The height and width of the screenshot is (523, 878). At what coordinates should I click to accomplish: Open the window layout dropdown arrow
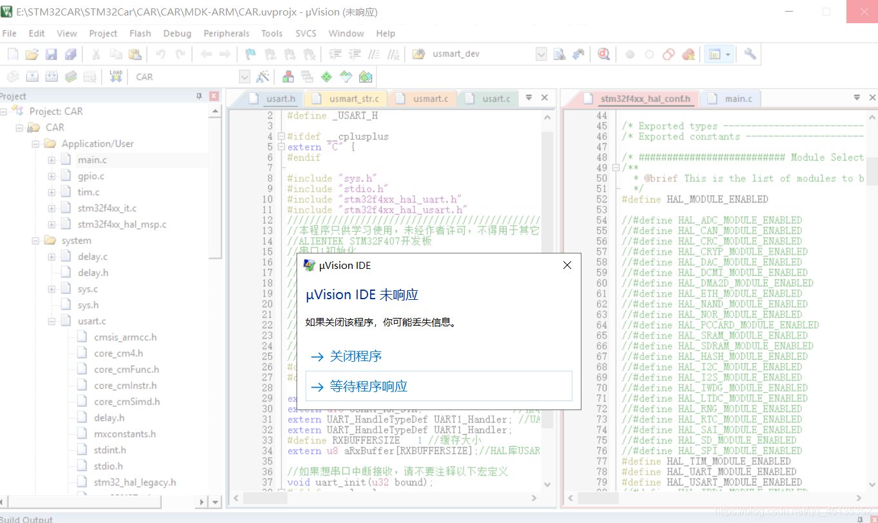tap(728, 54)
